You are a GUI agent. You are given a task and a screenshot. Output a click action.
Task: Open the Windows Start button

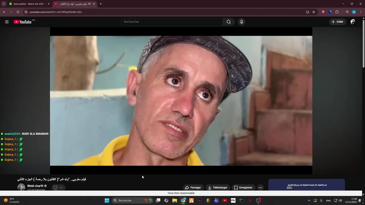pos(107,200)
